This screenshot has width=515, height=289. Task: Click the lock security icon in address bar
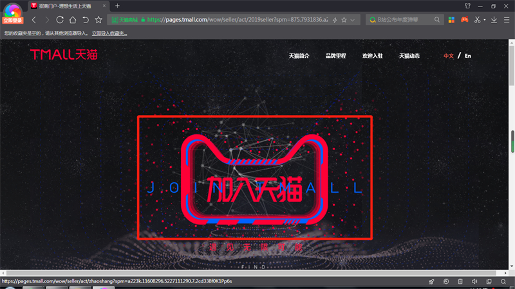coord(143,20)
